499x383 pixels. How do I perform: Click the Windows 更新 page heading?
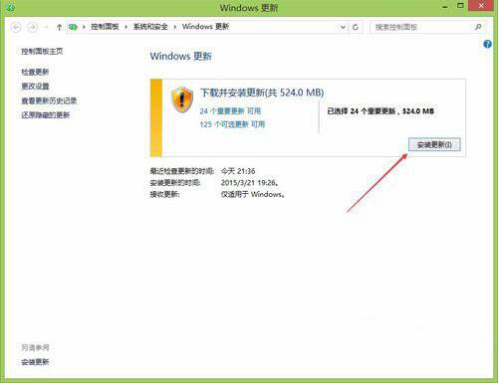click(x=180, y=56)
